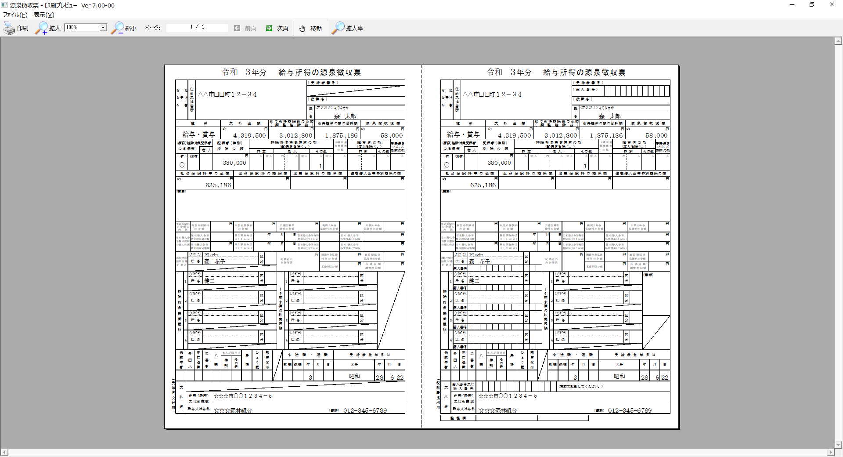The width and height of the screenshot is (843, 457).
Task: Click the 拡大 zoom in label
Action: [55, 28]
